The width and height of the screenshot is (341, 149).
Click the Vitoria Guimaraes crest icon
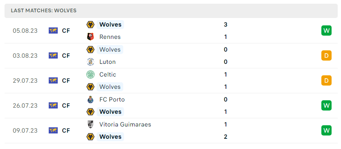point(90,124)
